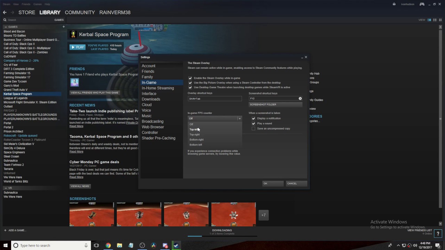
Task: Choose Top-left FPS counter position
Action: tap(215, 130)
